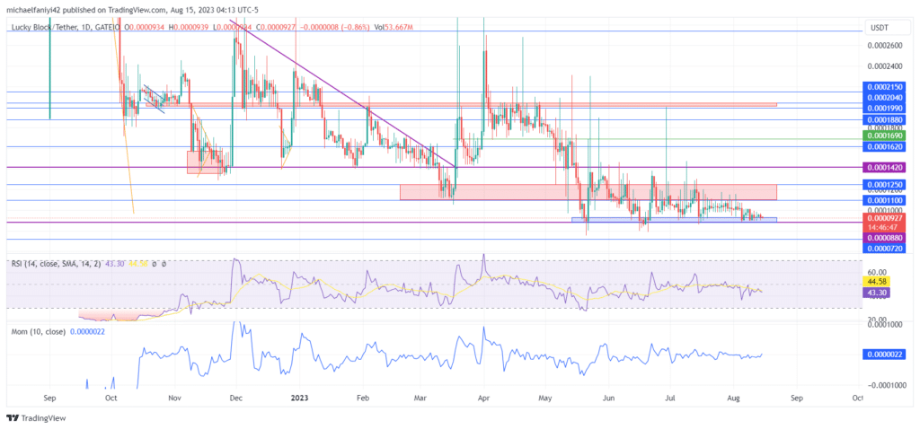Screen dimensions: 920x429
Task: Click the Dec label on time axis
Action: point(235,398)
